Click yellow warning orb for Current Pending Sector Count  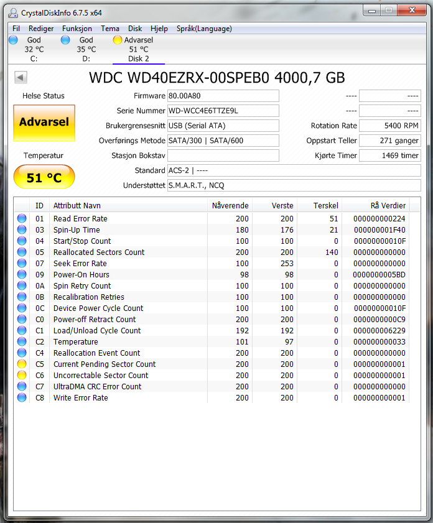pos(22,364)
